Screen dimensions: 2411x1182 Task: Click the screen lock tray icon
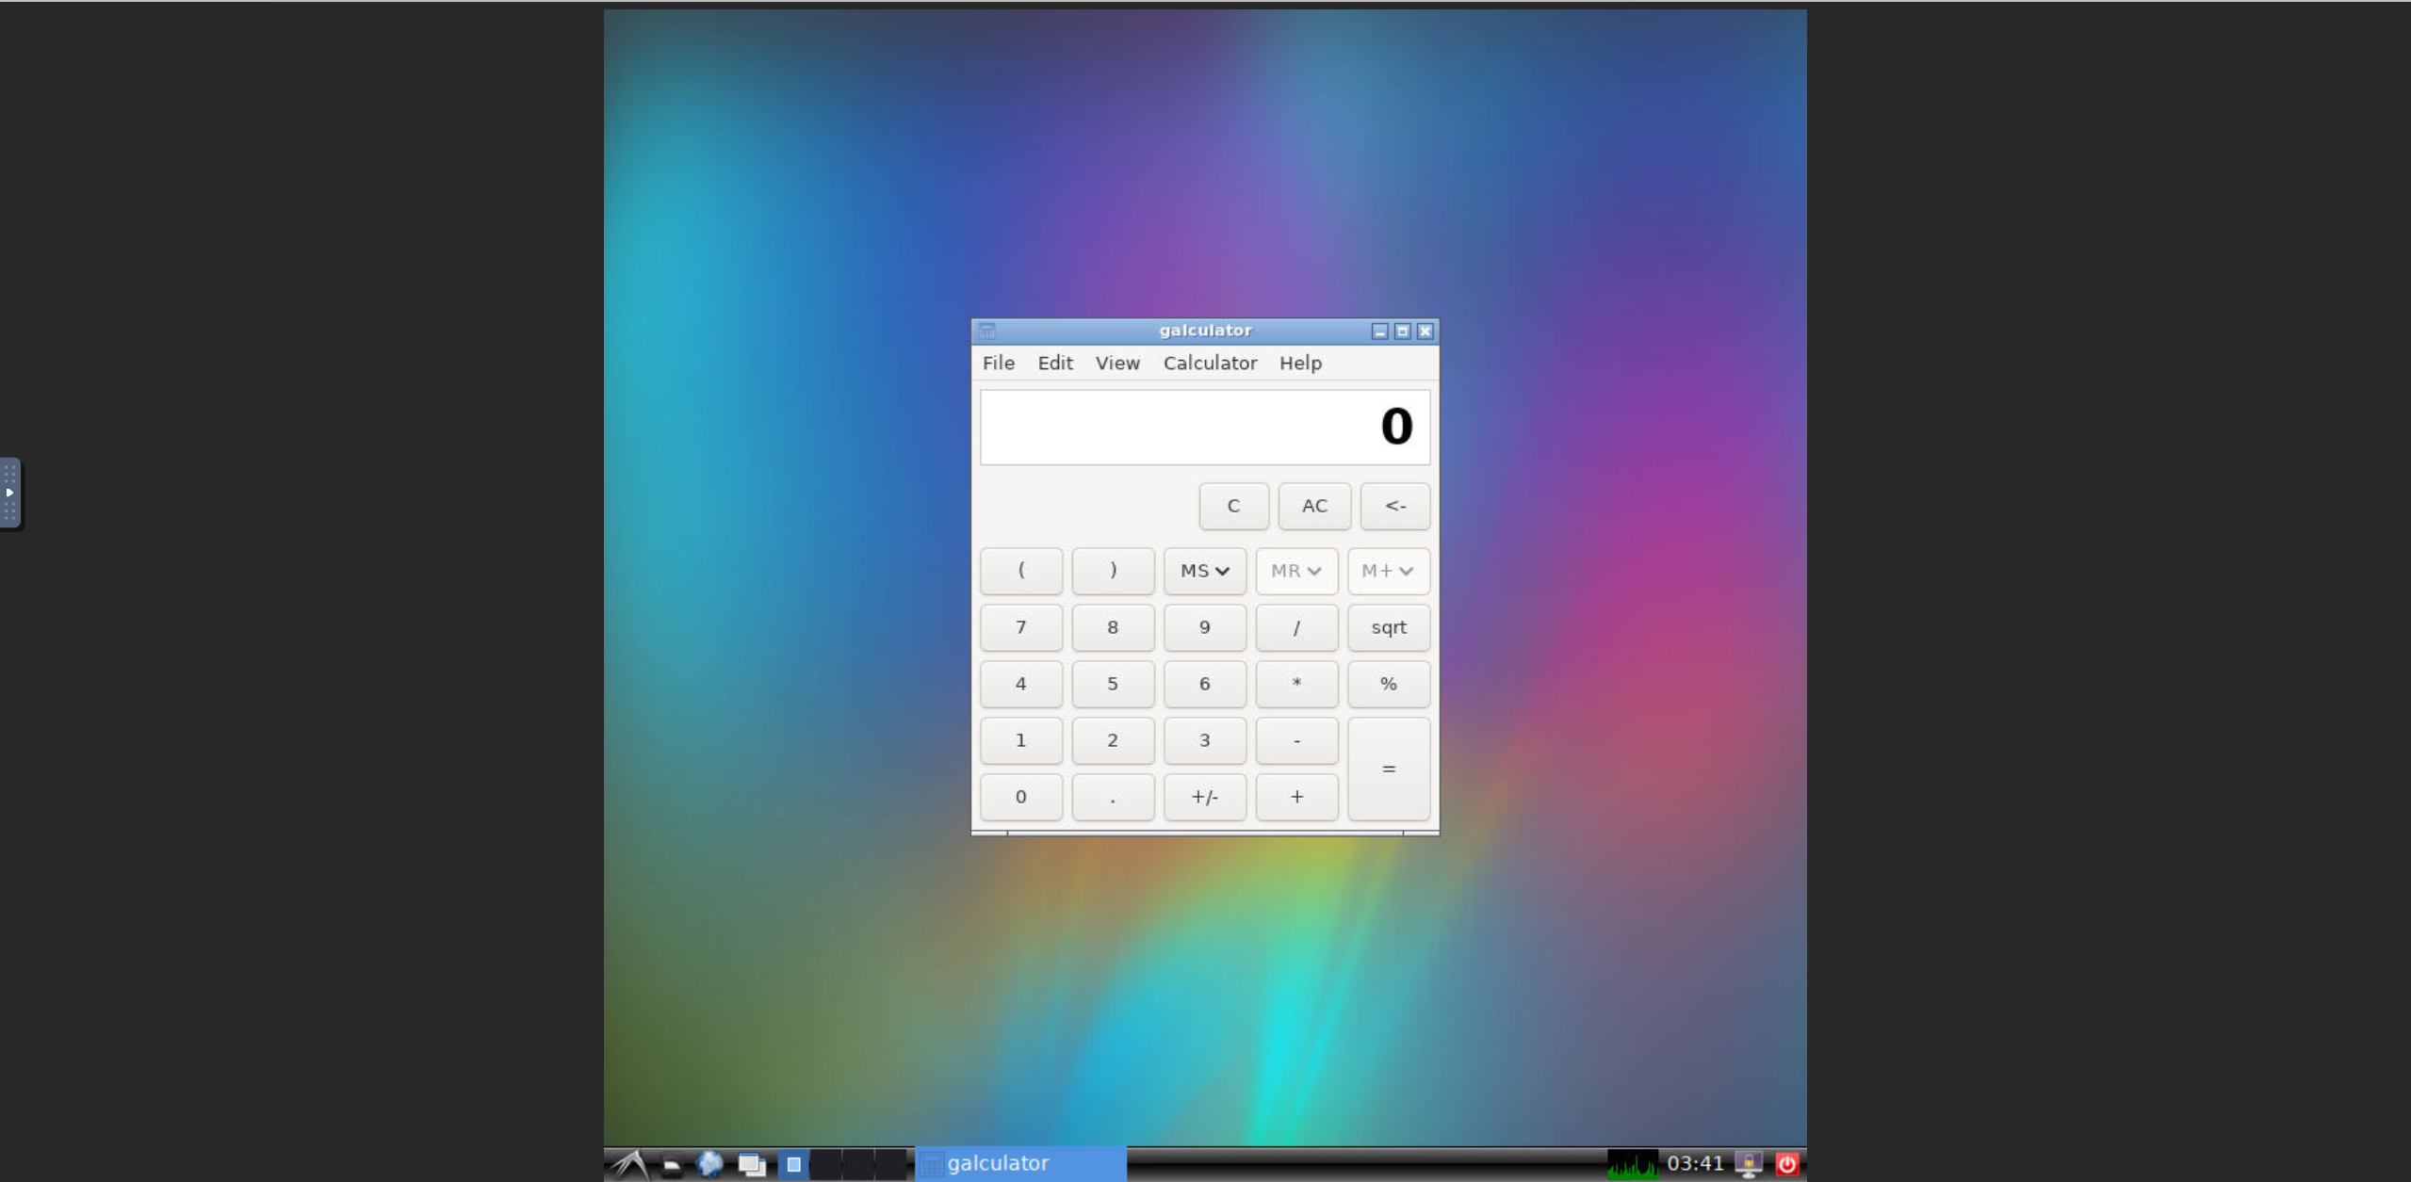[x=1749, y=1164]
